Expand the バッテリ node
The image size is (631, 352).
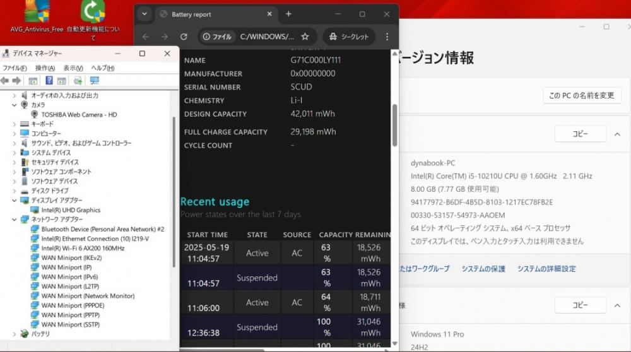[14, 334]
